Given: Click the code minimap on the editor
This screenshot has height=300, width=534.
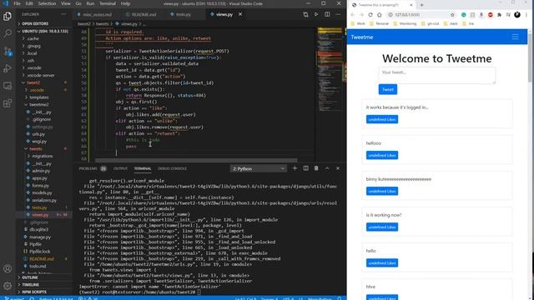Looking at the screenshot, I should click(330, 70).
